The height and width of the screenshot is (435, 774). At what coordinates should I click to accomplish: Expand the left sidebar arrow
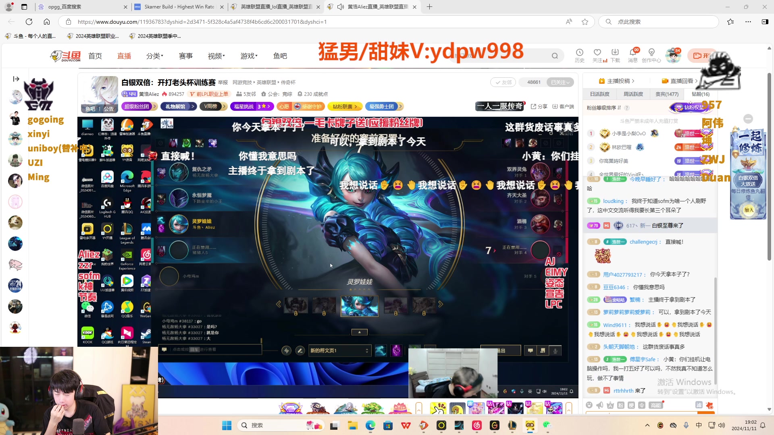click(16, 79)
